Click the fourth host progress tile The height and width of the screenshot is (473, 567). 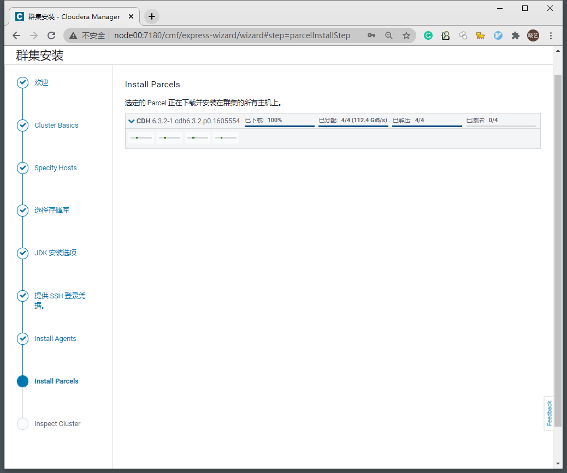[226, 137]
